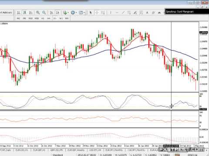This screenshot has height=156, width=209.
Task: Select the crosshair tool
Action: coord(97,13)
